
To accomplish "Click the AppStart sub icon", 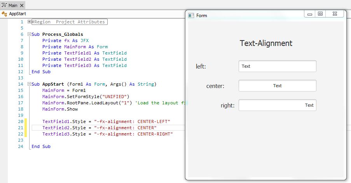I will [4, 14].
